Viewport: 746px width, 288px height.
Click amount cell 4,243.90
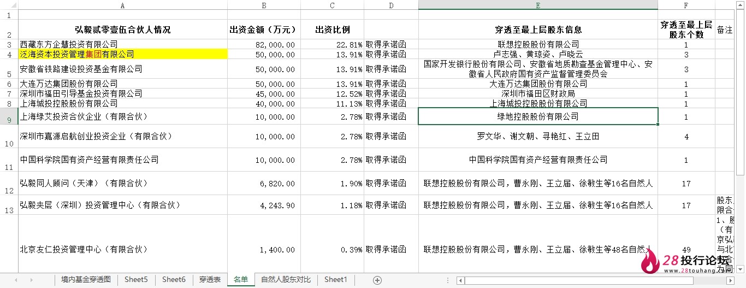pos(264,205)
